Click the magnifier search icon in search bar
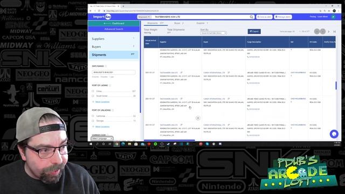 (251, 17)
